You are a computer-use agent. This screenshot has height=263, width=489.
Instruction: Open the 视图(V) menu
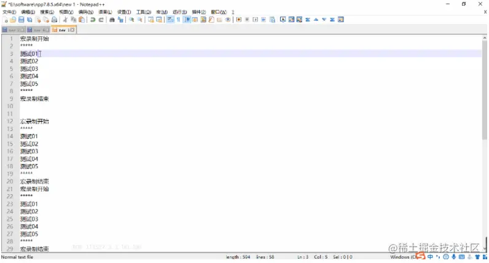[66, 12]
